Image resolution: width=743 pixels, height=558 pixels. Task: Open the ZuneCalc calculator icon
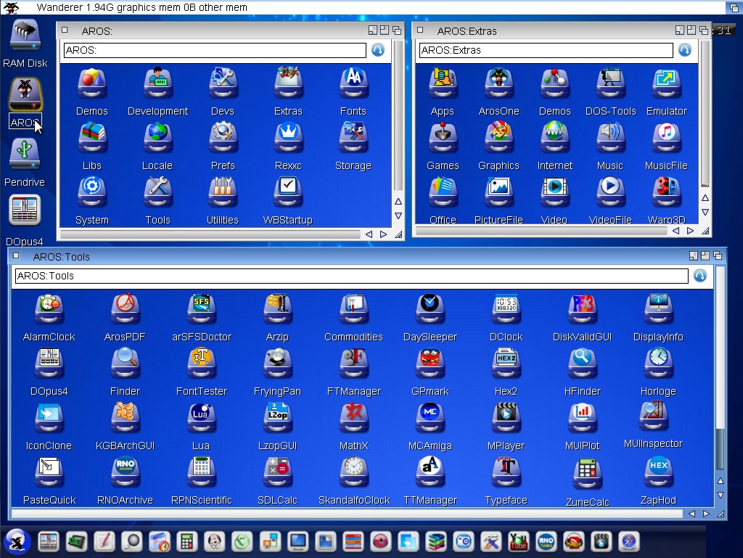[587, 475]
